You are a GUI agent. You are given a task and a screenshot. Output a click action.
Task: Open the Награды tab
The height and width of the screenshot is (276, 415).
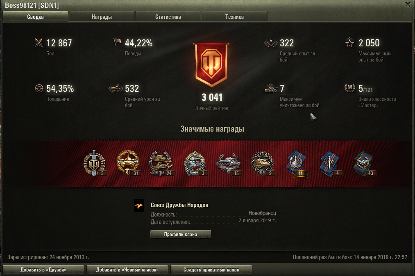[x=102, y=17]
